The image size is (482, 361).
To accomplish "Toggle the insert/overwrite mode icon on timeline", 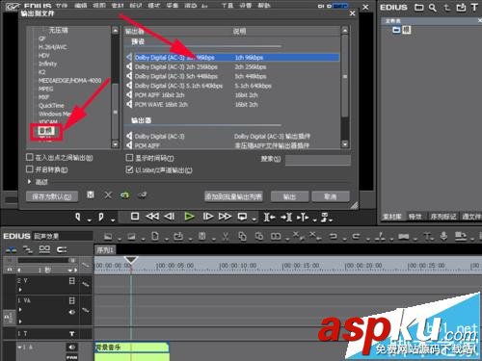I will 12,249.
